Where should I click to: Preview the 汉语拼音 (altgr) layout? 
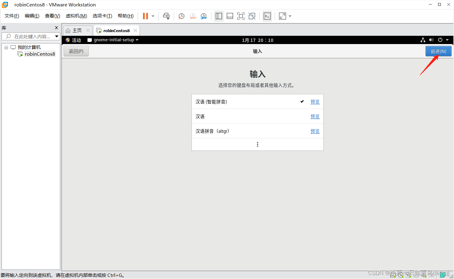pyautogui.click(x=315, y=131)
